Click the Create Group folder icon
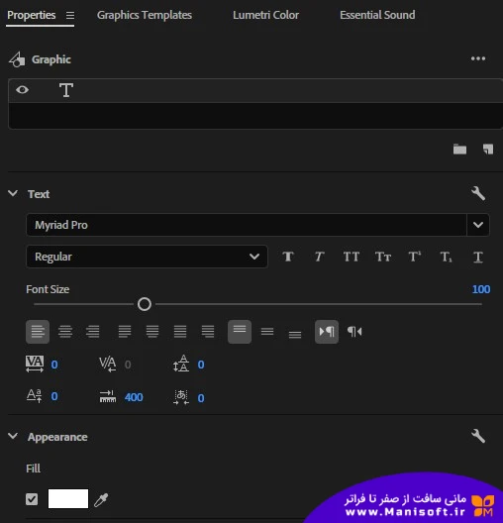Image resolution: width=503 pixels, height=523 pixels. [459, 150]
